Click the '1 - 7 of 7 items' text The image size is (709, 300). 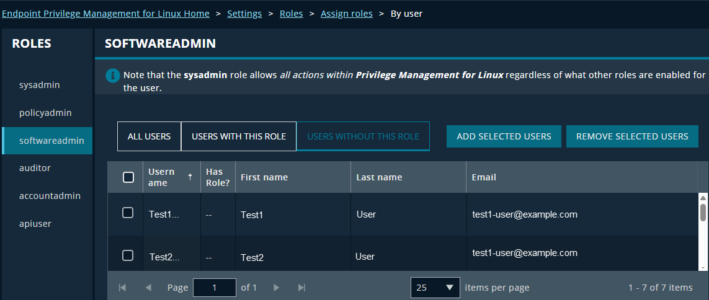[660, 288]
